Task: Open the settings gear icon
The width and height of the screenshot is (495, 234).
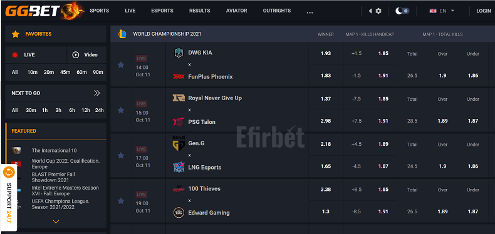Action: [x=378, y=11]
